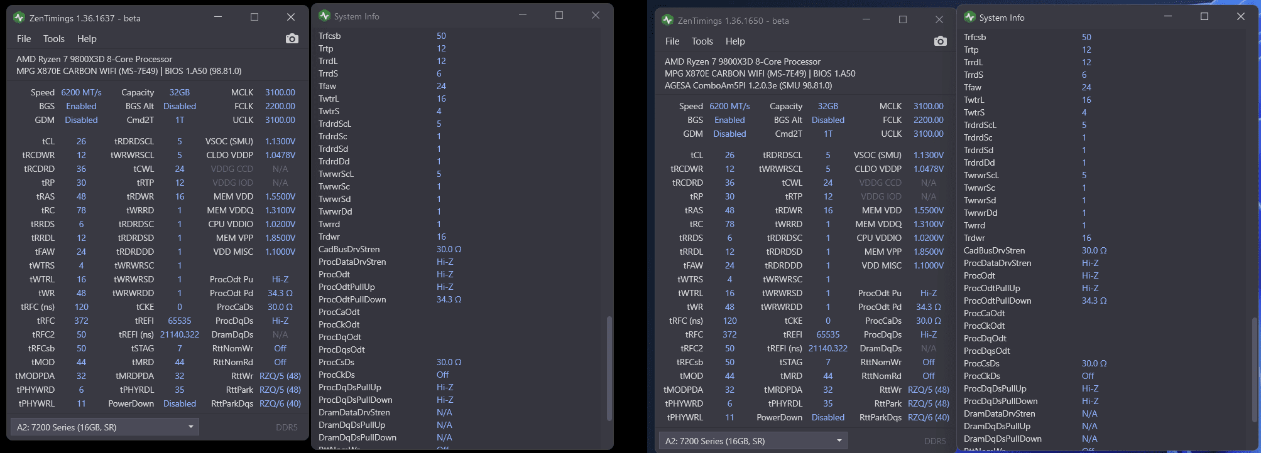
Task: Click the tCL value 26 in ZenTimings 1.36.1637
Action: click(x=81, y=141)
